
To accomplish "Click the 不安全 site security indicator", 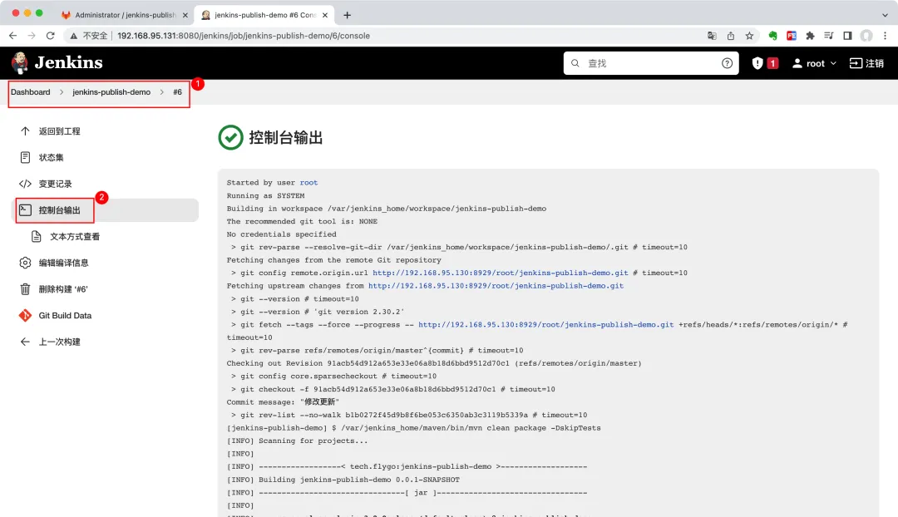I will 89,36.
